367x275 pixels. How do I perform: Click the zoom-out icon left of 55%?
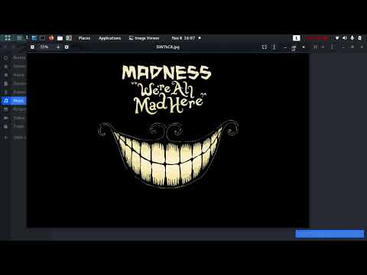[32, 47]
